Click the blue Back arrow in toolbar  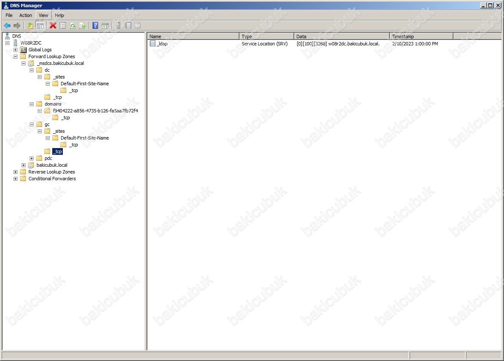point(7,26)
